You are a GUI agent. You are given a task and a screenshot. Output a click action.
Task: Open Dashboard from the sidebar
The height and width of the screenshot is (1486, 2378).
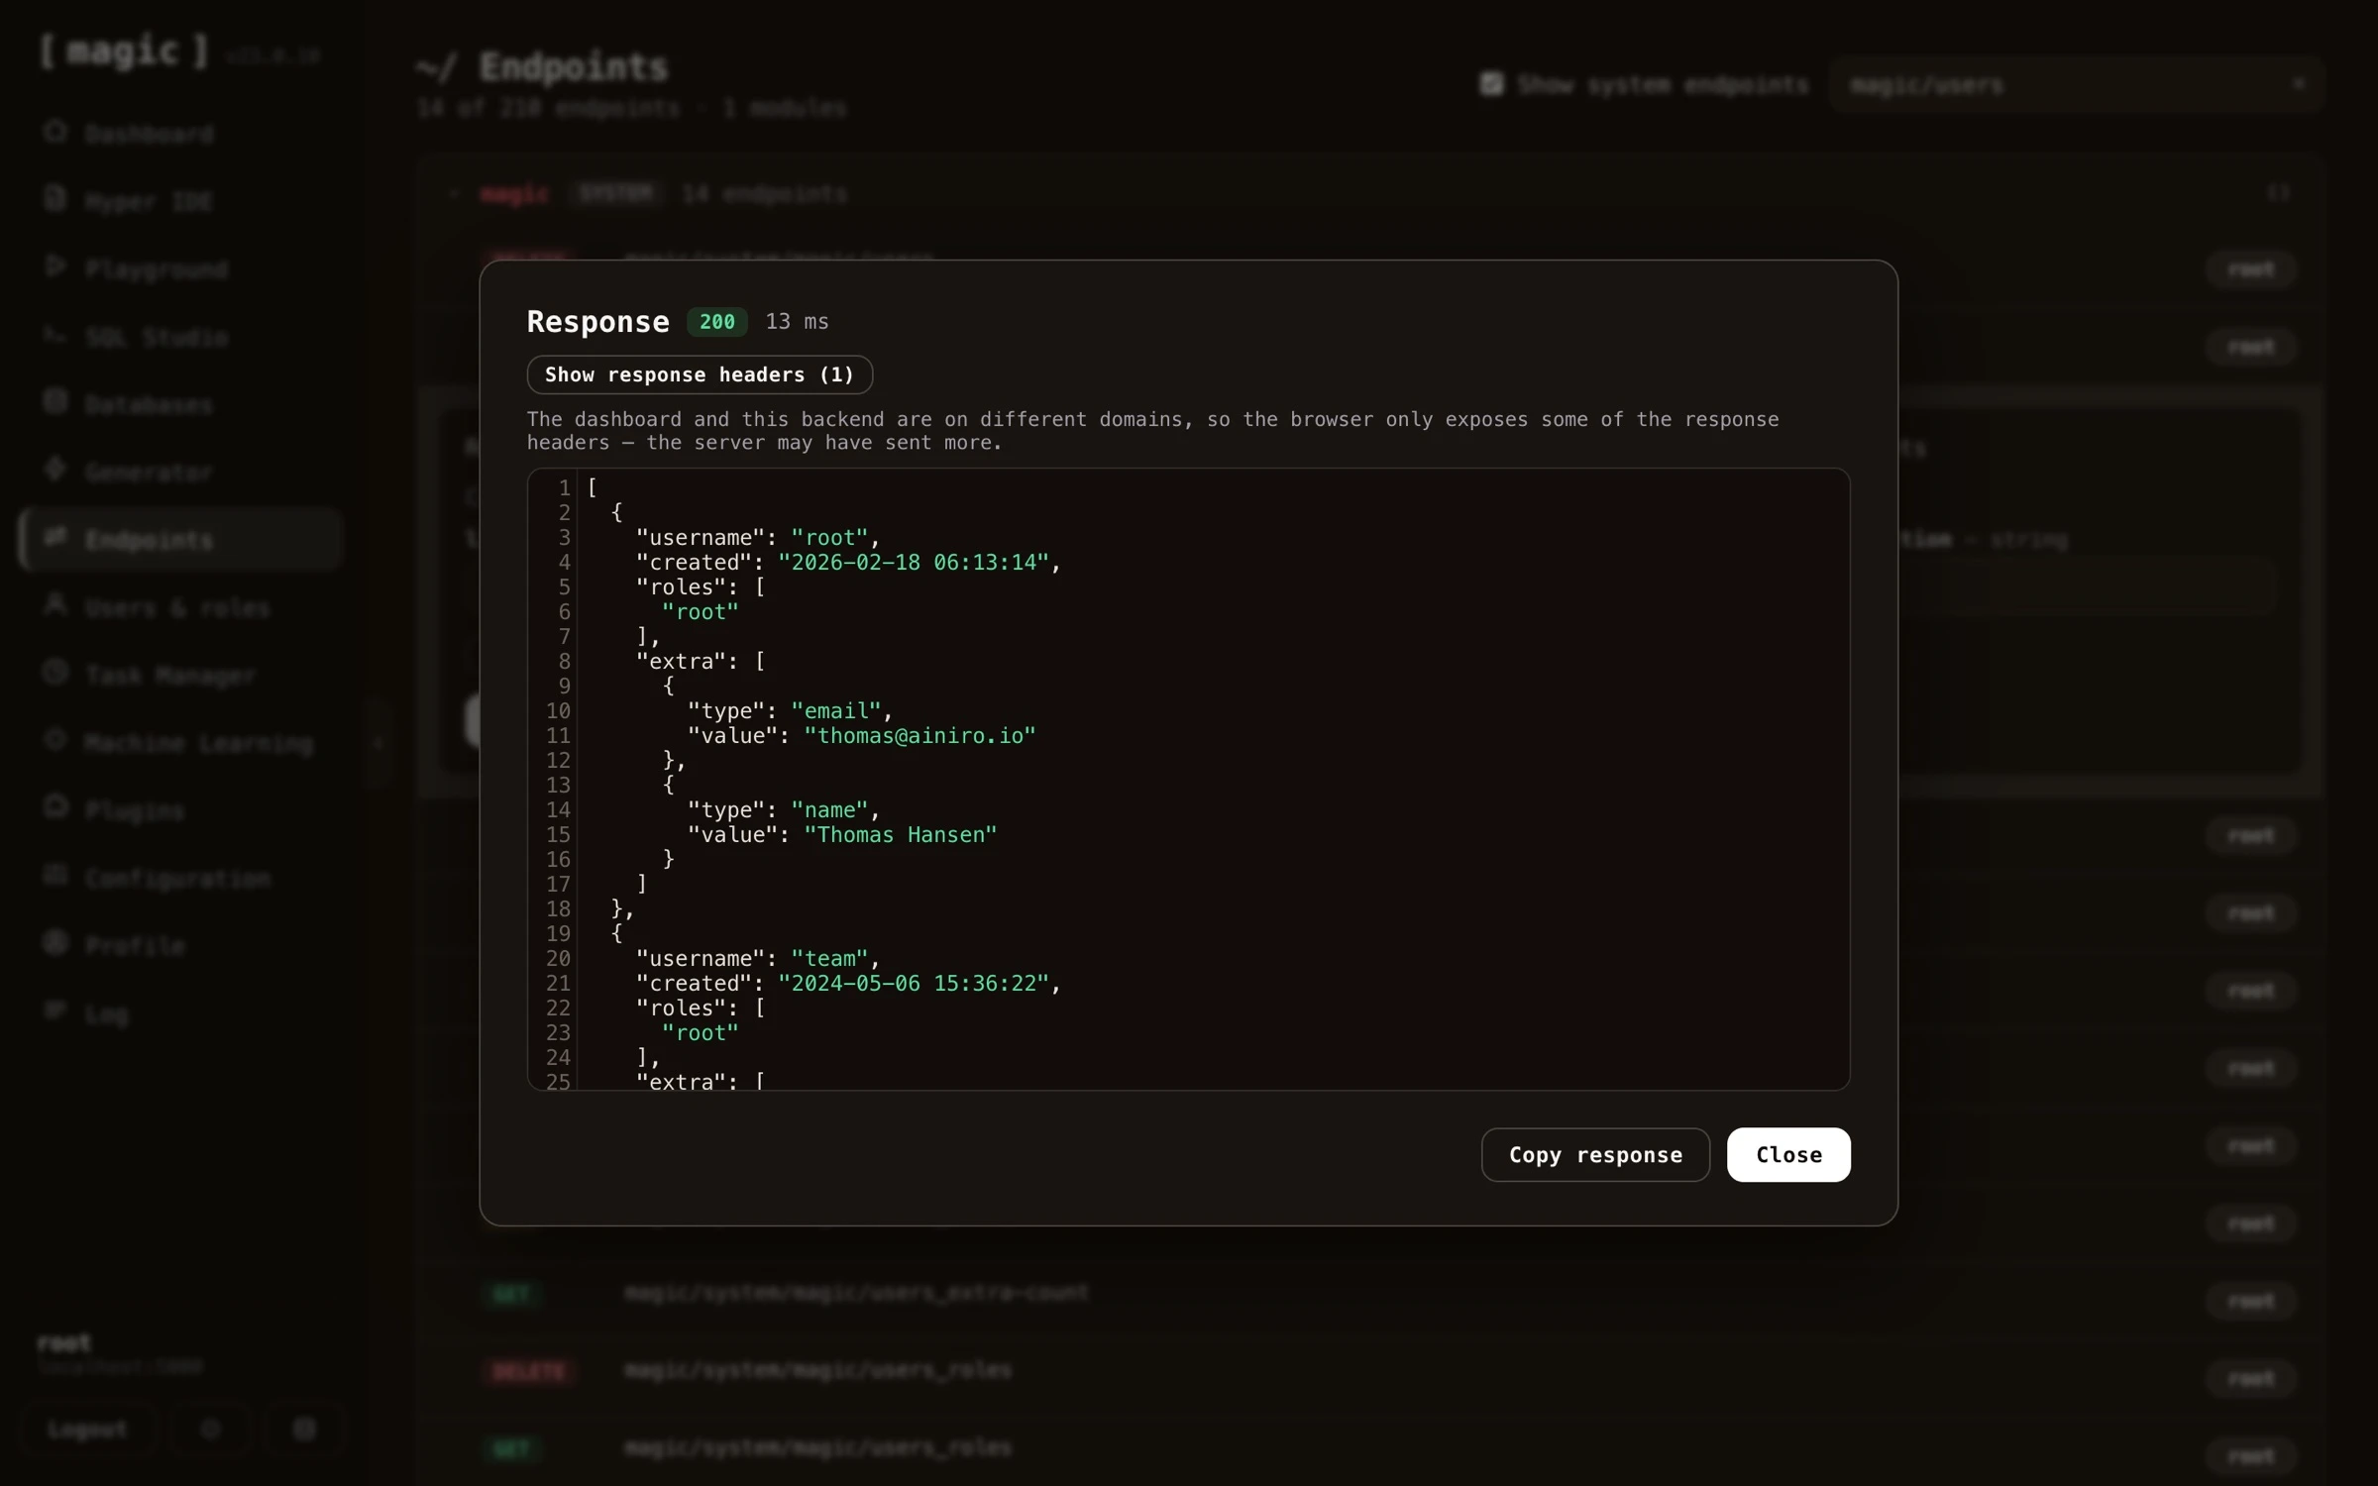[x=180, y=133]
